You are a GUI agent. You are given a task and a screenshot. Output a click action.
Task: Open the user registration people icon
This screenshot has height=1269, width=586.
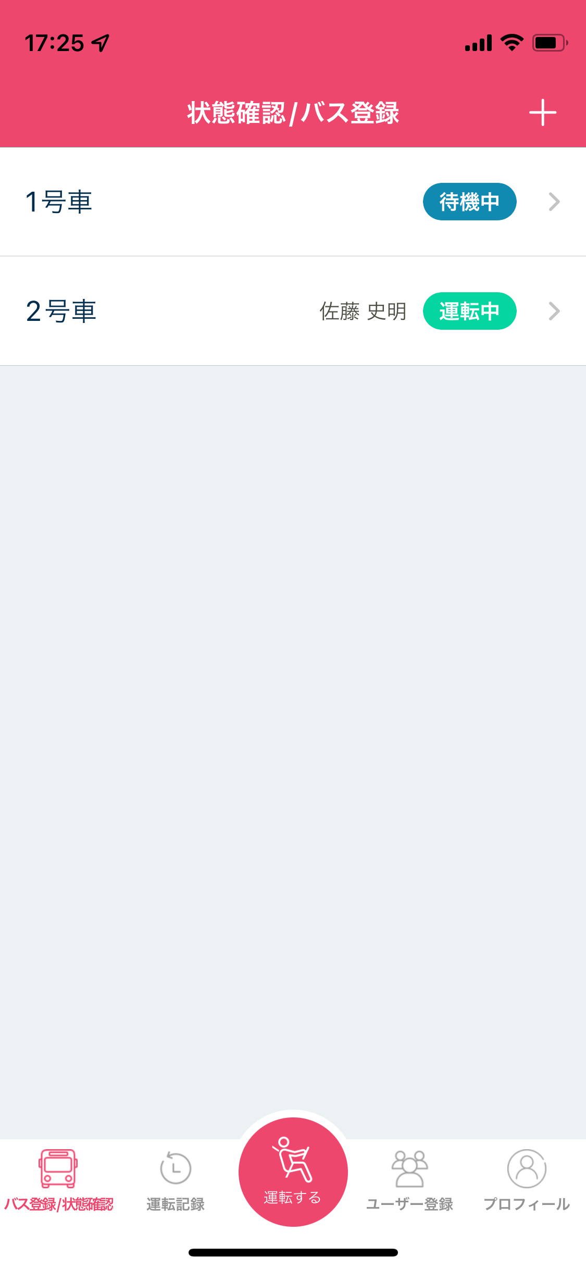click(x=410, y=1168)
